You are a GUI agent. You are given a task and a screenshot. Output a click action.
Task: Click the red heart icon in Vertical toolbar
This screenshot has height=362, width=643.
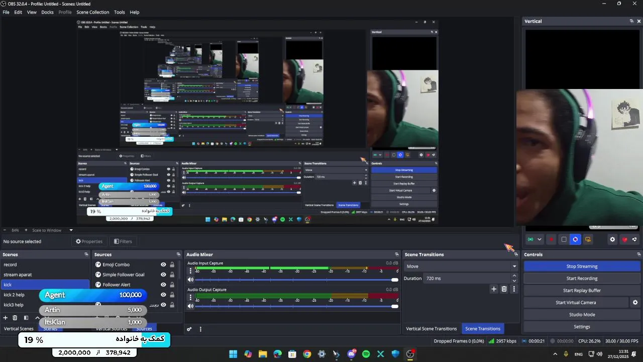coord(624,239)
